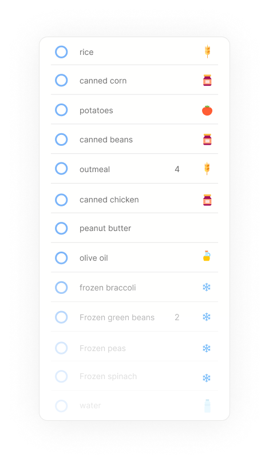Click the quantity 2 on Frozen green beans

(177, 317)
